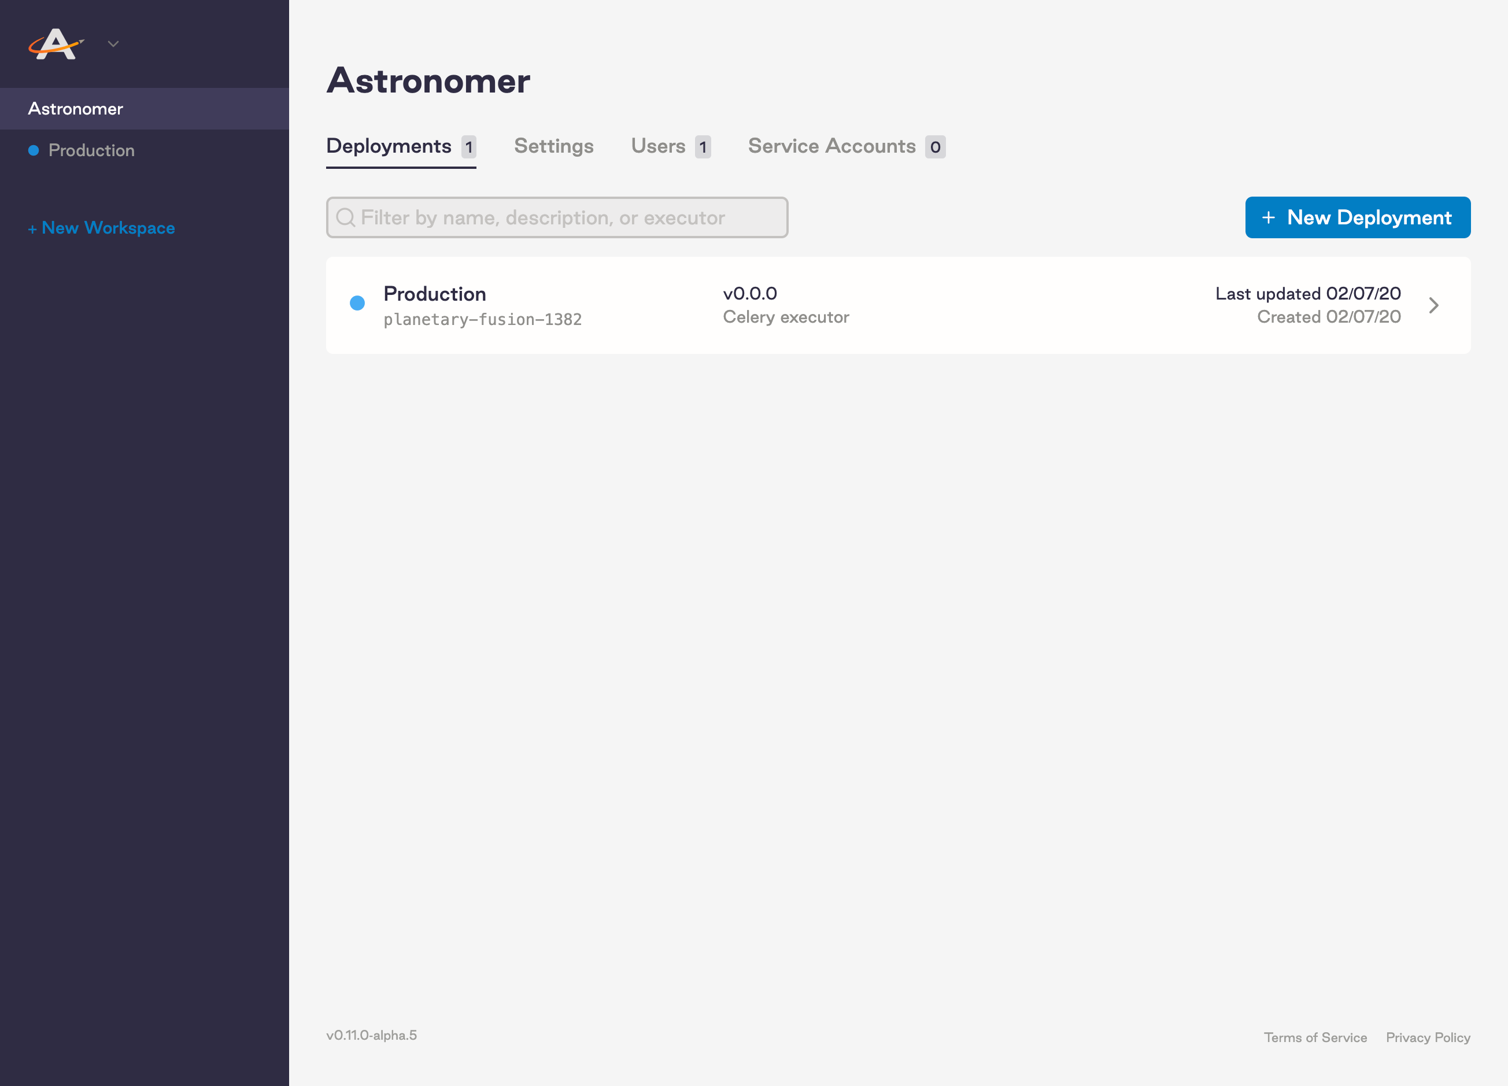Open the Production deployment row title

pos(435,293)
